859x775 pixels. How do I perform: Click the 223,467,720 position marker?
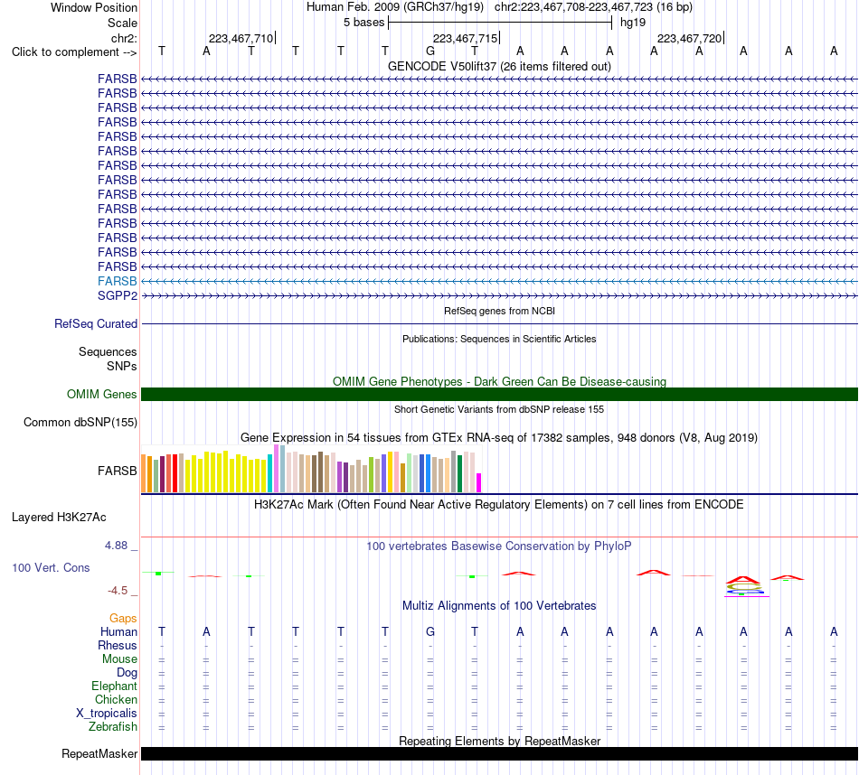pos(690,38)
